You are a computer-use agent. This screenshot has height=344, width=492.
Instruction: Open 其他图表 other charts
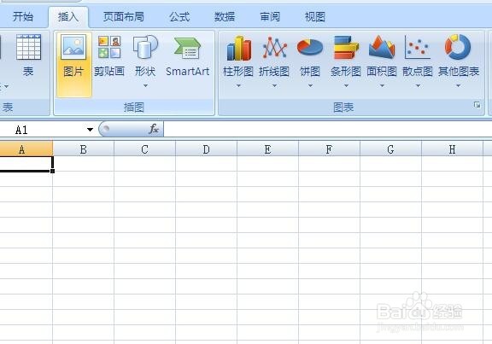459,55
